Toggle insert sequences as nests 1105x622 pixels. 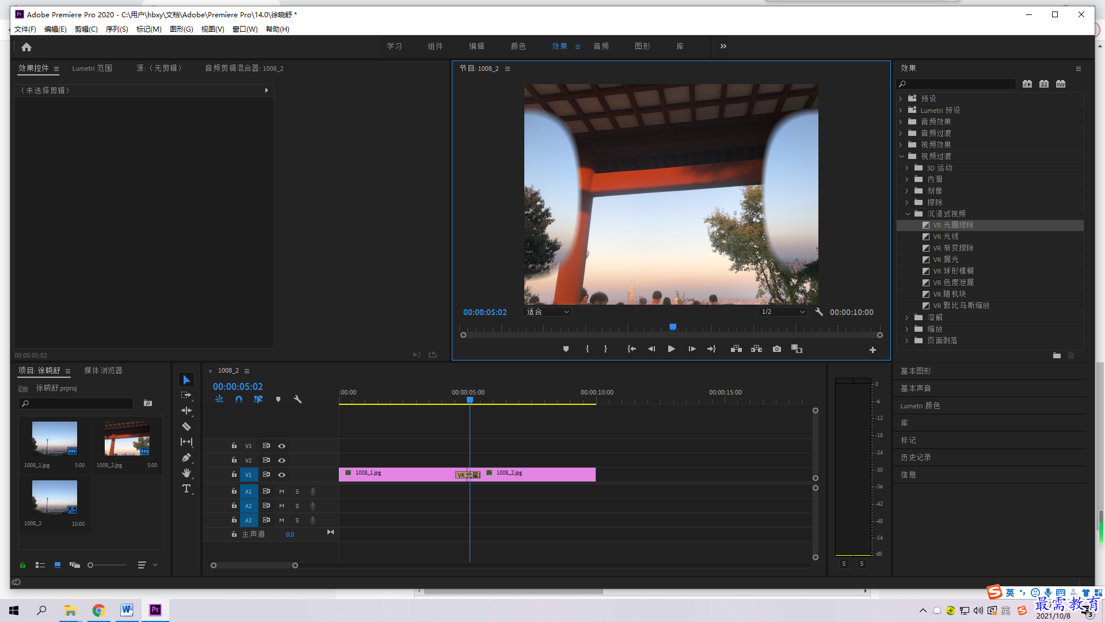coord(219,399)
